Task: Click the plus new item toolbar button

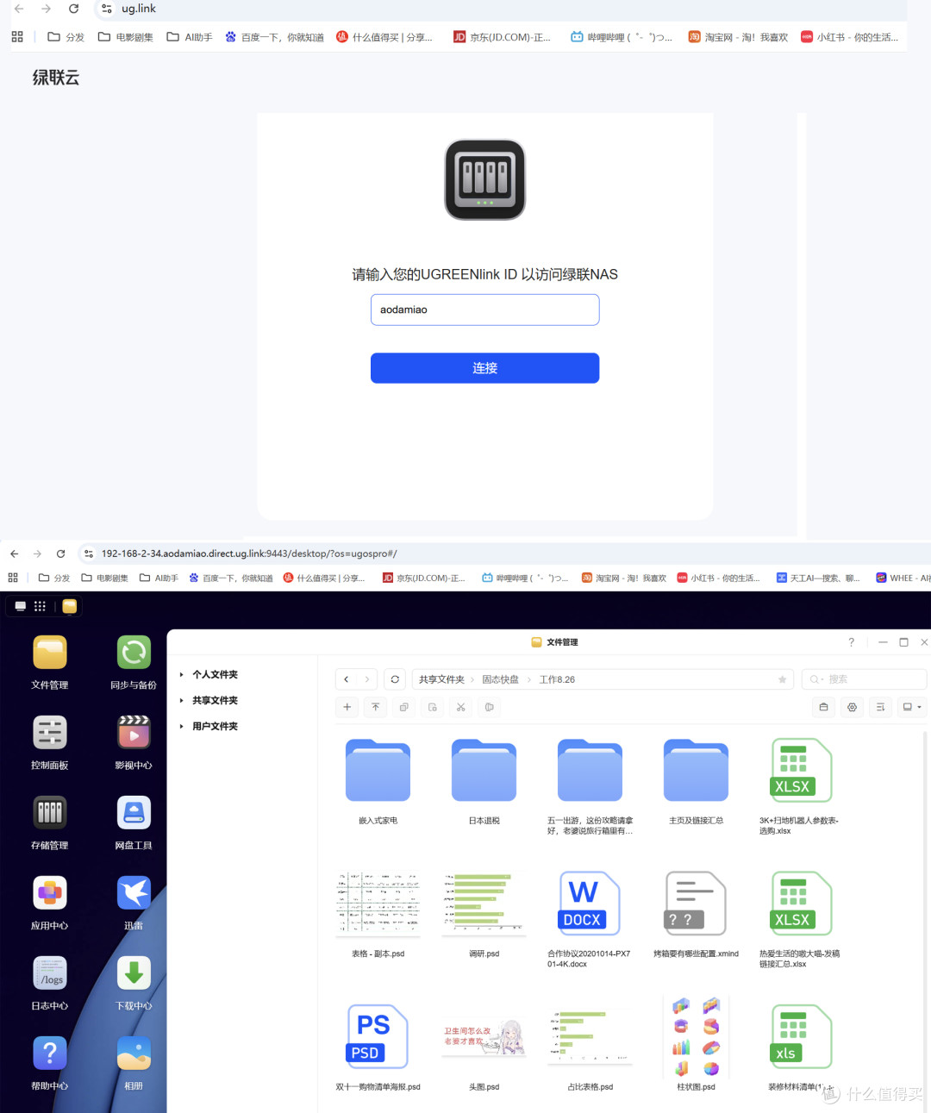Action: [x=347, y=707]
